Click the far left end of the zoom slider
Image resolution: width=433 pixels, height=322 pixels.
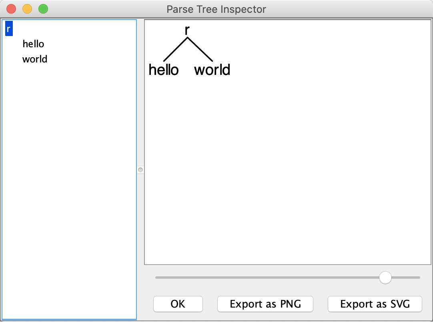tap(157, 277)
